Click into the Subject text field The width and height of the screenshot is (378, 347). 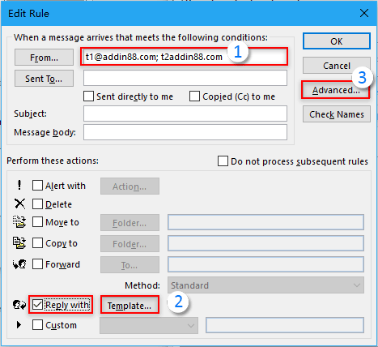click(x=185, y=114)
